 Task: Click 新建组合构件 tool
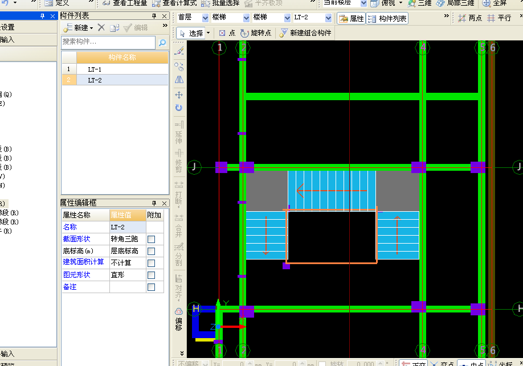pos(305,33)
